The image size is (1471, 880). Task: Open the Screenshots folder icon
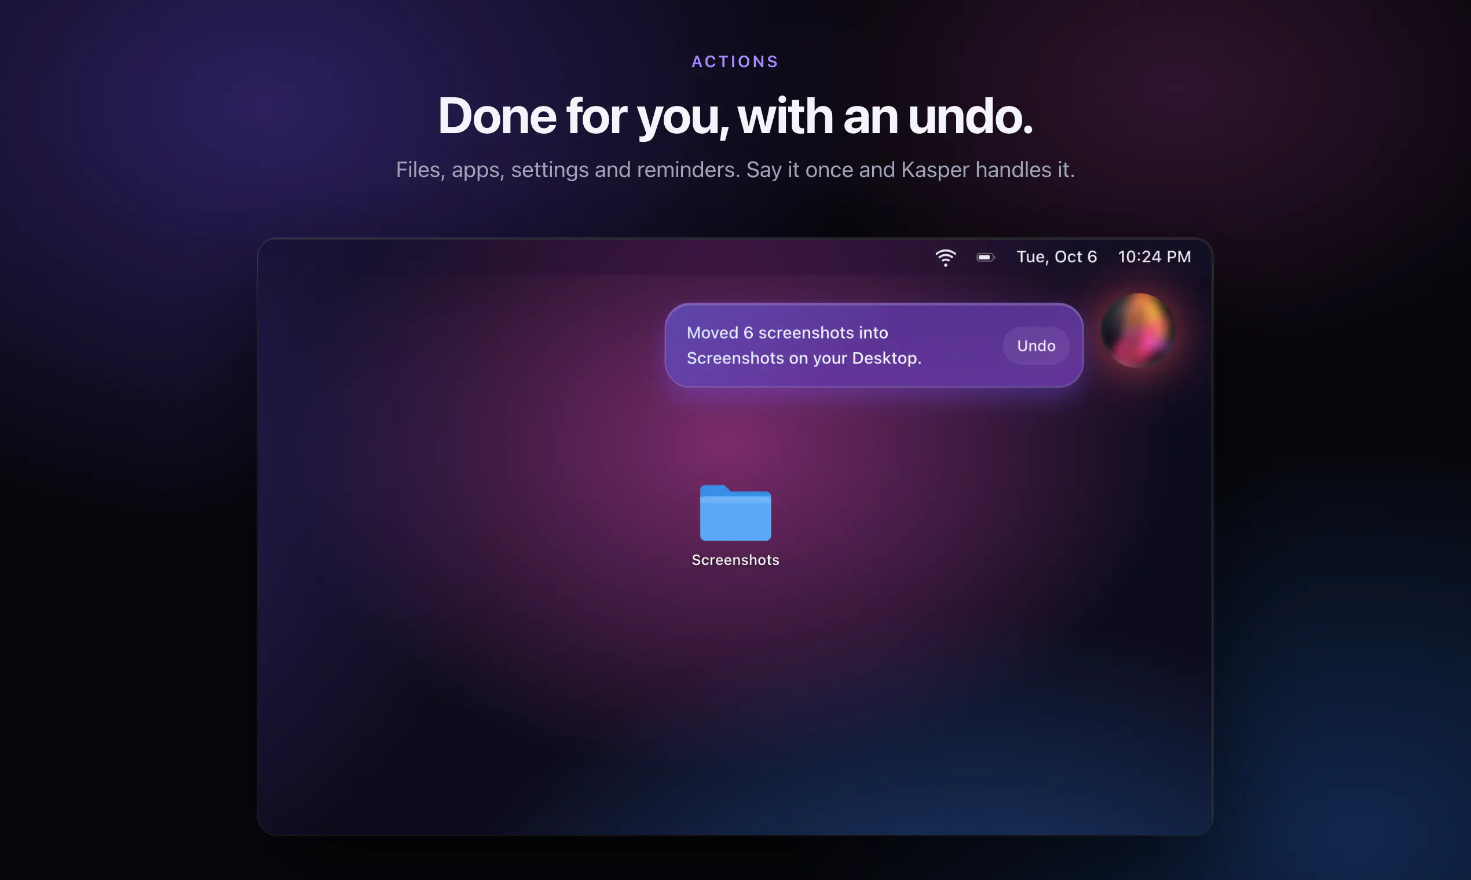tap(735, 513)
